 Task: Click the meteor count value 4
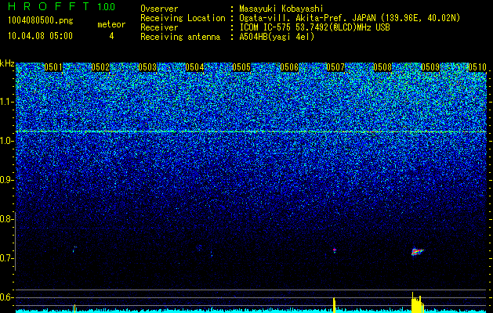coord(111,36)
